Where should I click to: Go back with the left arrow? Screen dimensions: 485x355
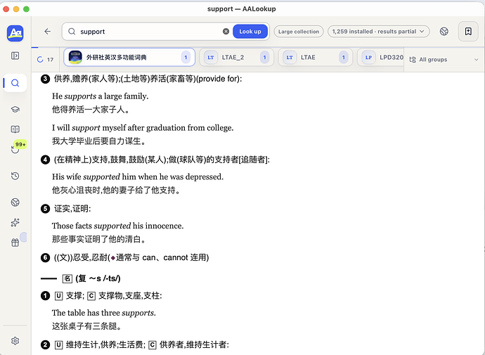point(47,31)
